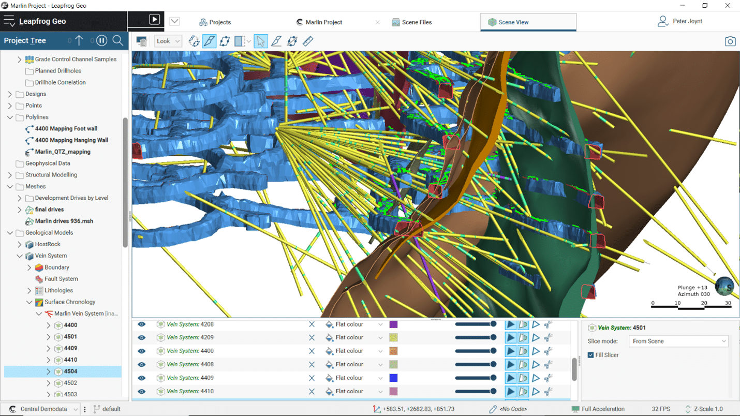Click slice front button for Vein System 4208

511,324
